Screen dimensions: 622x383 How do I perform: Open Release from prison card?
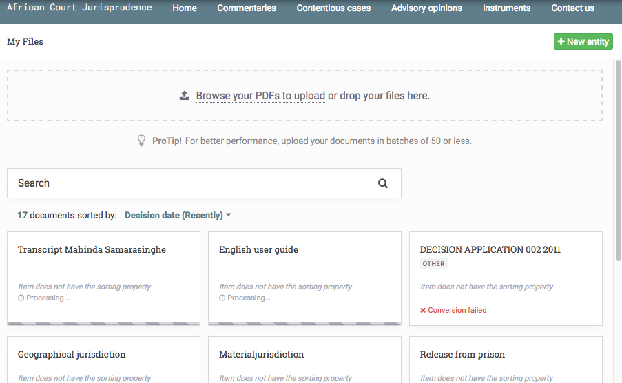click(506, 360)
